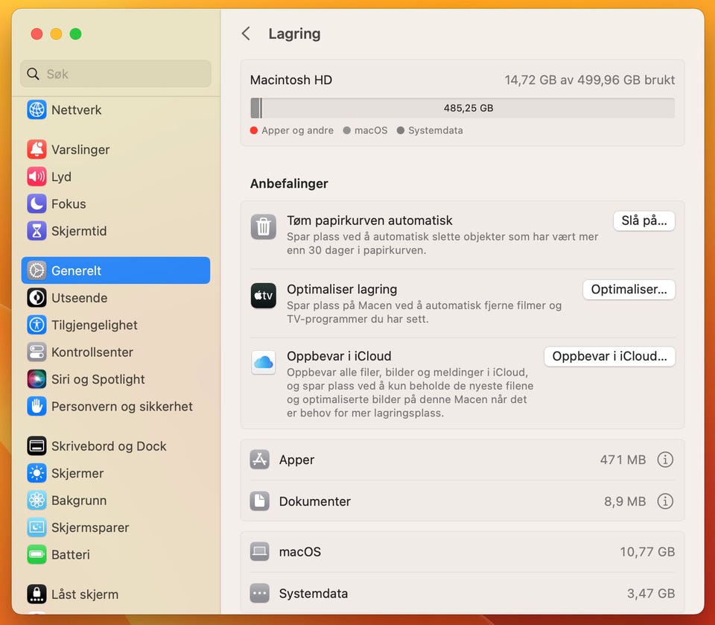Click the Tilgjengelighet accessibility icon
The height and width of the screenshot is (625, 715).
pyautogui.click(x=36, y=325)
